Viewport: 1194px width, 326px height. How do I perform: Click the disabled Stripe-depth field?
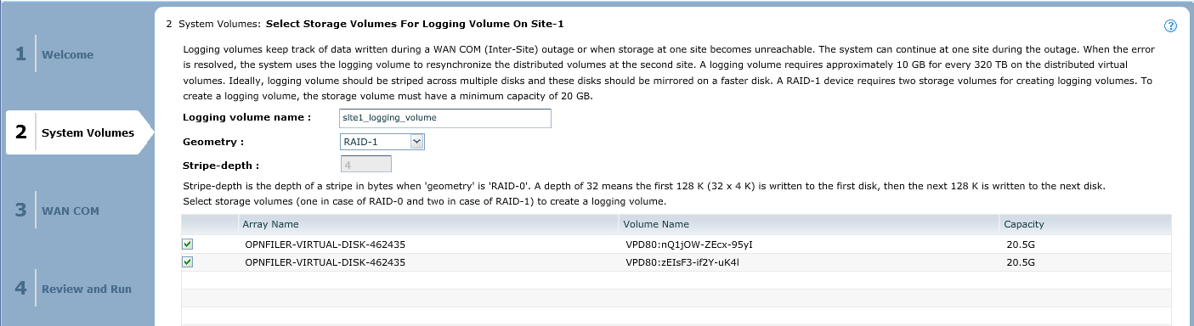tap(366, 166)
